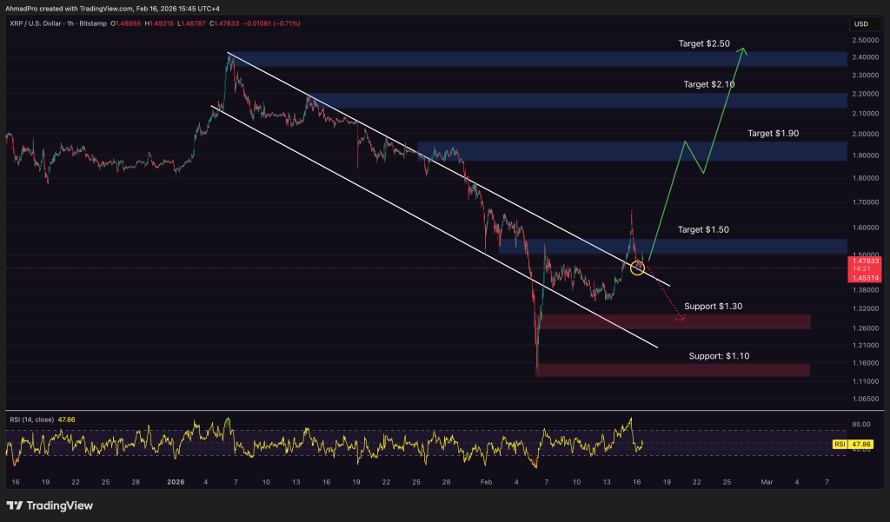The image size is (890, 522).
Task: Click the Mar label on the time axis
Action: coord(767,481)
